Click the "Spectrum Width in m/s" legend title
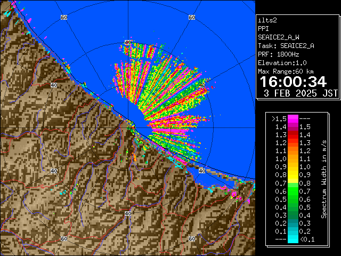This screenshot has width=341, height=256. tap(324, 179)
